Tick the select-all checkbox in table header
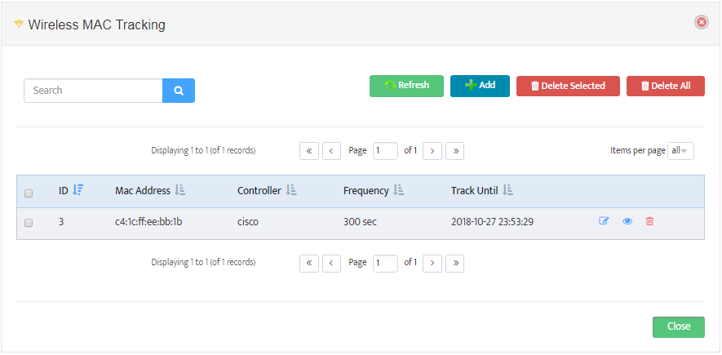 click(29, 193)
